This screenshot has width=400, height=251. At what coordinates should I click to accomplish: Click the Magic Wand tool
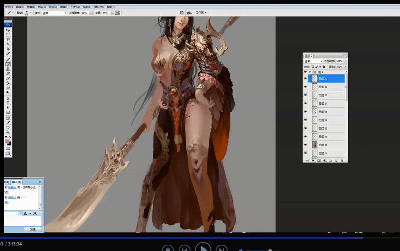8,44
